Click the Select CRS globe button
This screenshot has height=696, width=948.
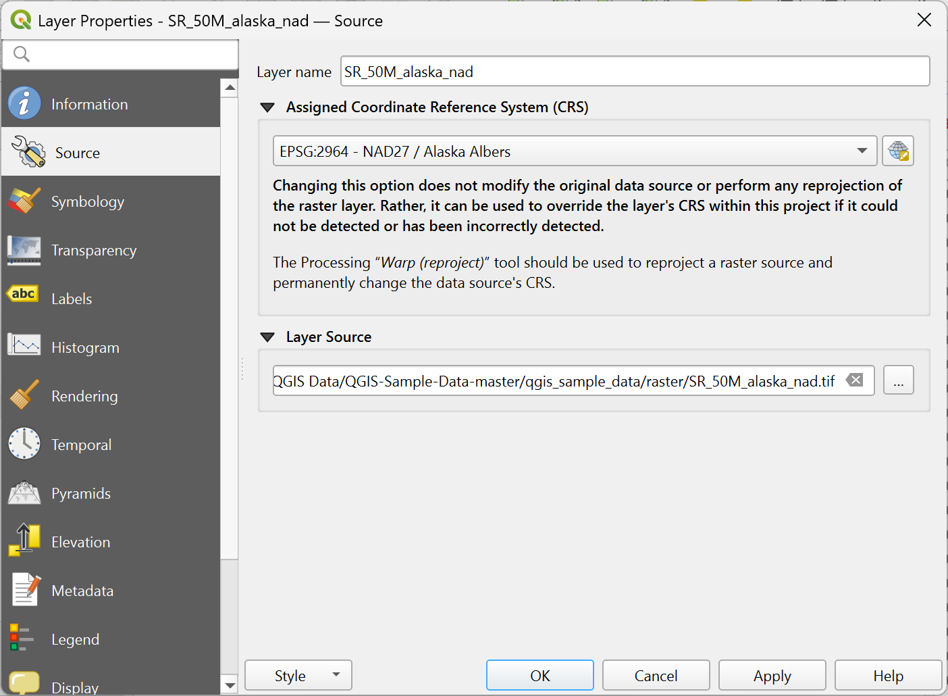[x=897, y=151]
